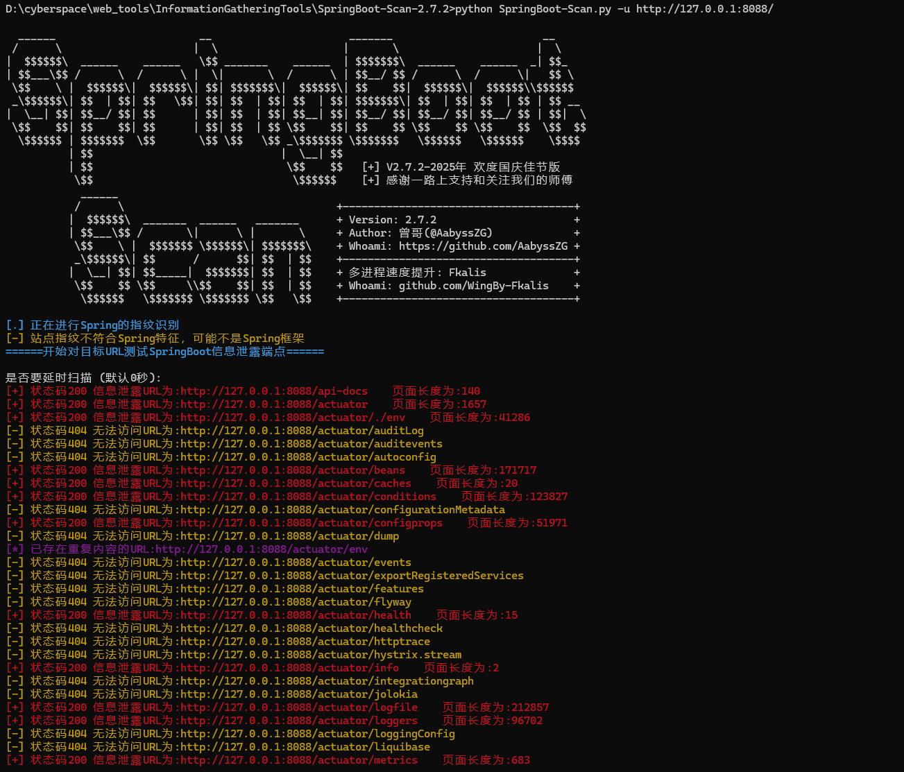Open the github.com/WingBy-Fkalis link
Screen dimensions: 904x772
click(473, 286)
